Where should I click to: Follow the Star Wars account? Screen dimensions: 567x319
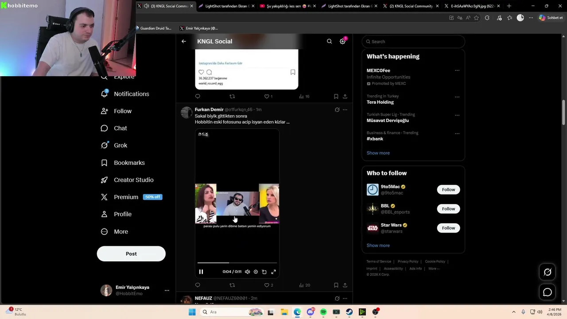coord(448,228)
